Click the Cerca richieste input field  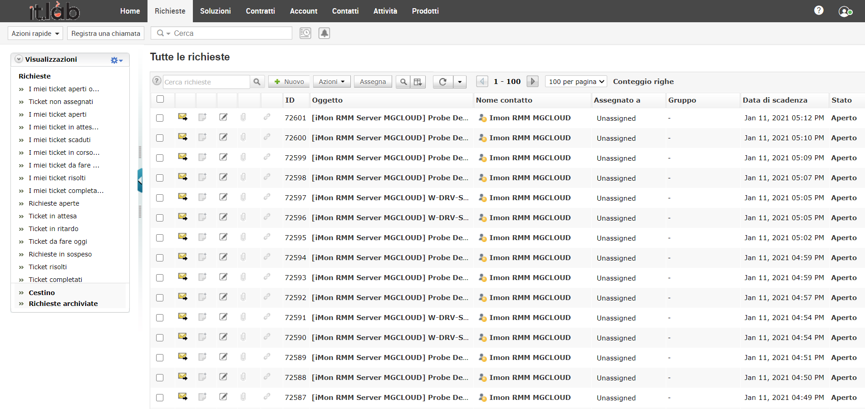206,82
